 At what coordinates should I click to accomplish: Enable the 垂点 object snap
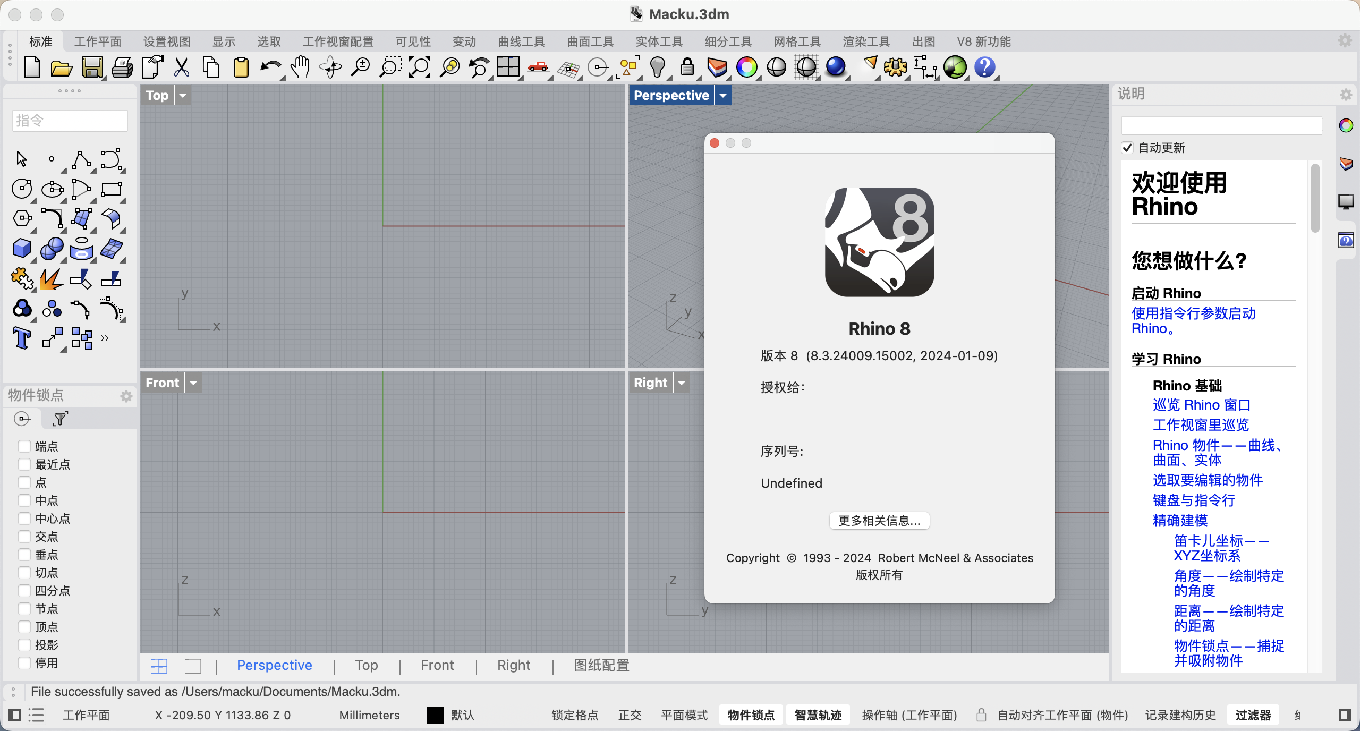click(24, 554)
